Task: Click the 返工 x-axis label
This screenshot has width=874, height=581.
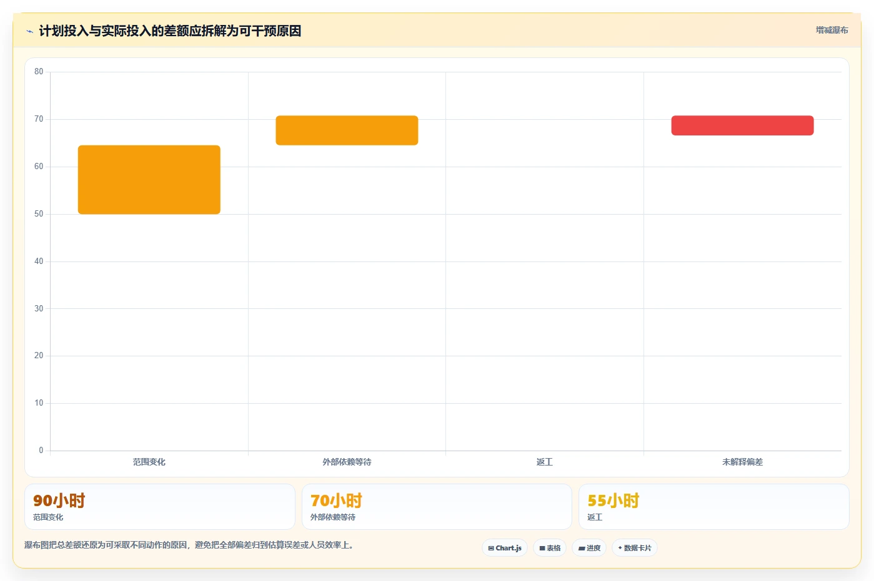Action: tap(545, 462)
